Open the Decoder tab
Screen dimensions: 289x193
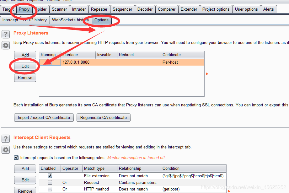click(145, 9)
